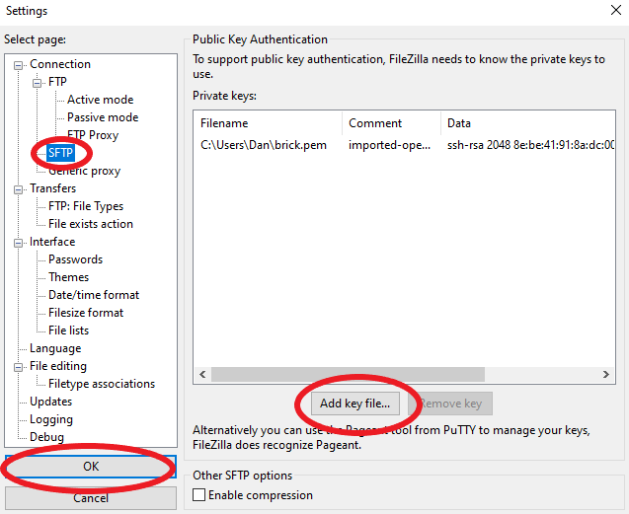Open the FTP settings page
The height and width of the screenshot is (514, 629).
click(x=57, y=82)
